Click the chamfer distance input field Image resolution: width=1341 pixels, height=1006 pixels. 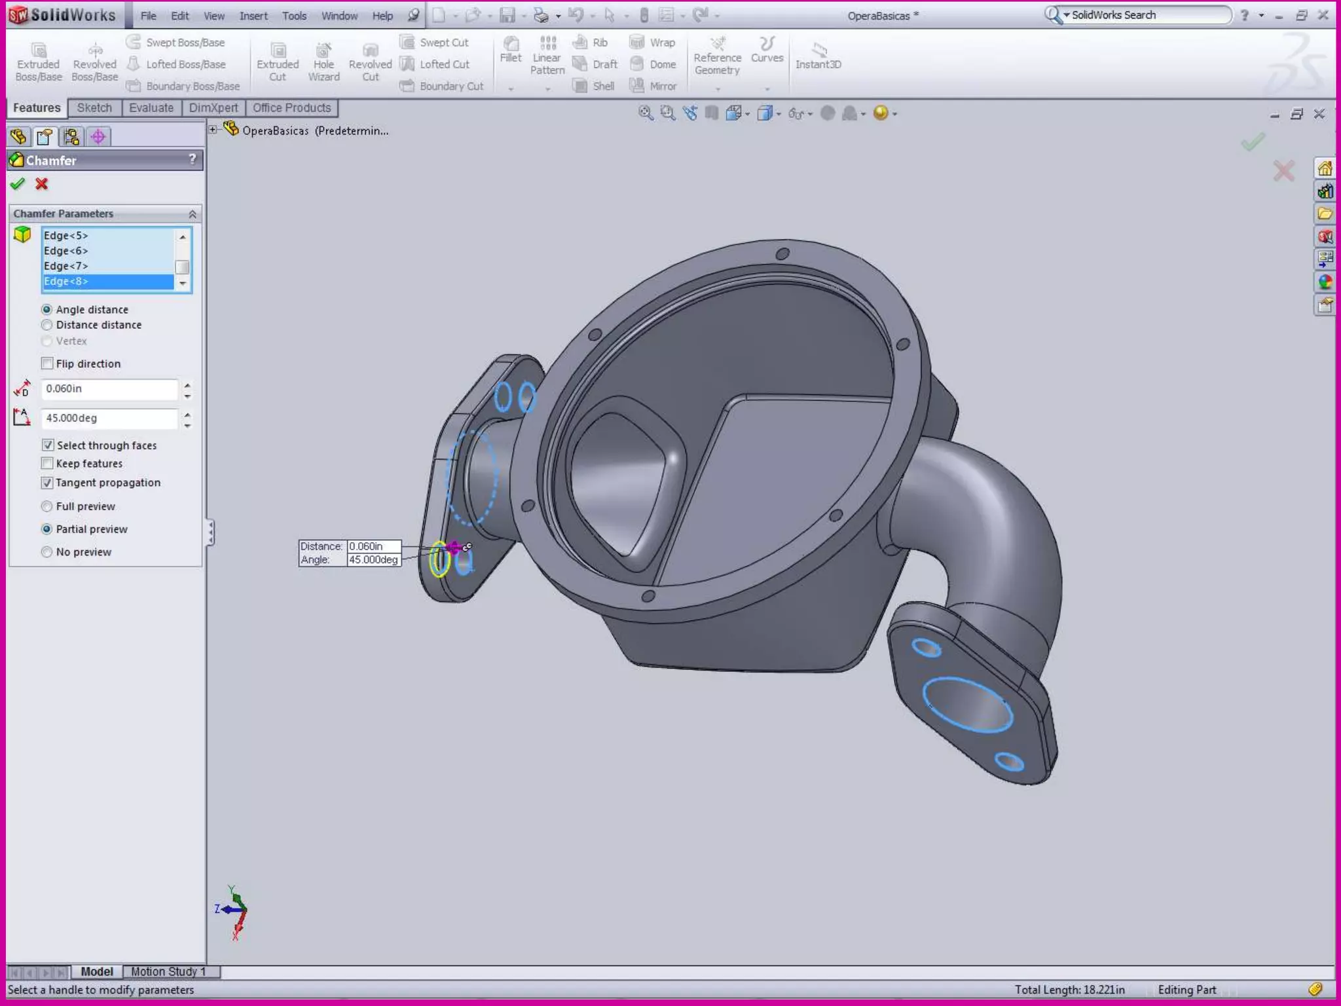click(109, 389)
